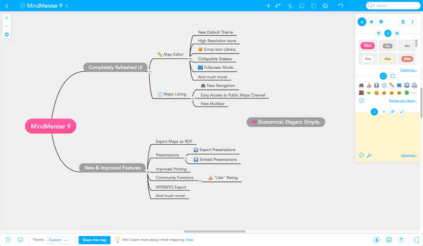
Task: Open map settings gear icon
Action: coord(7,35)
